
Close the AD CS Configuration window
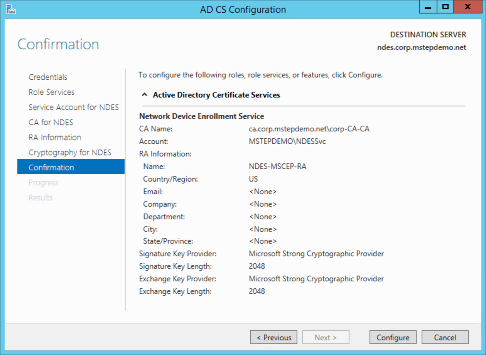tap(467, 7)
